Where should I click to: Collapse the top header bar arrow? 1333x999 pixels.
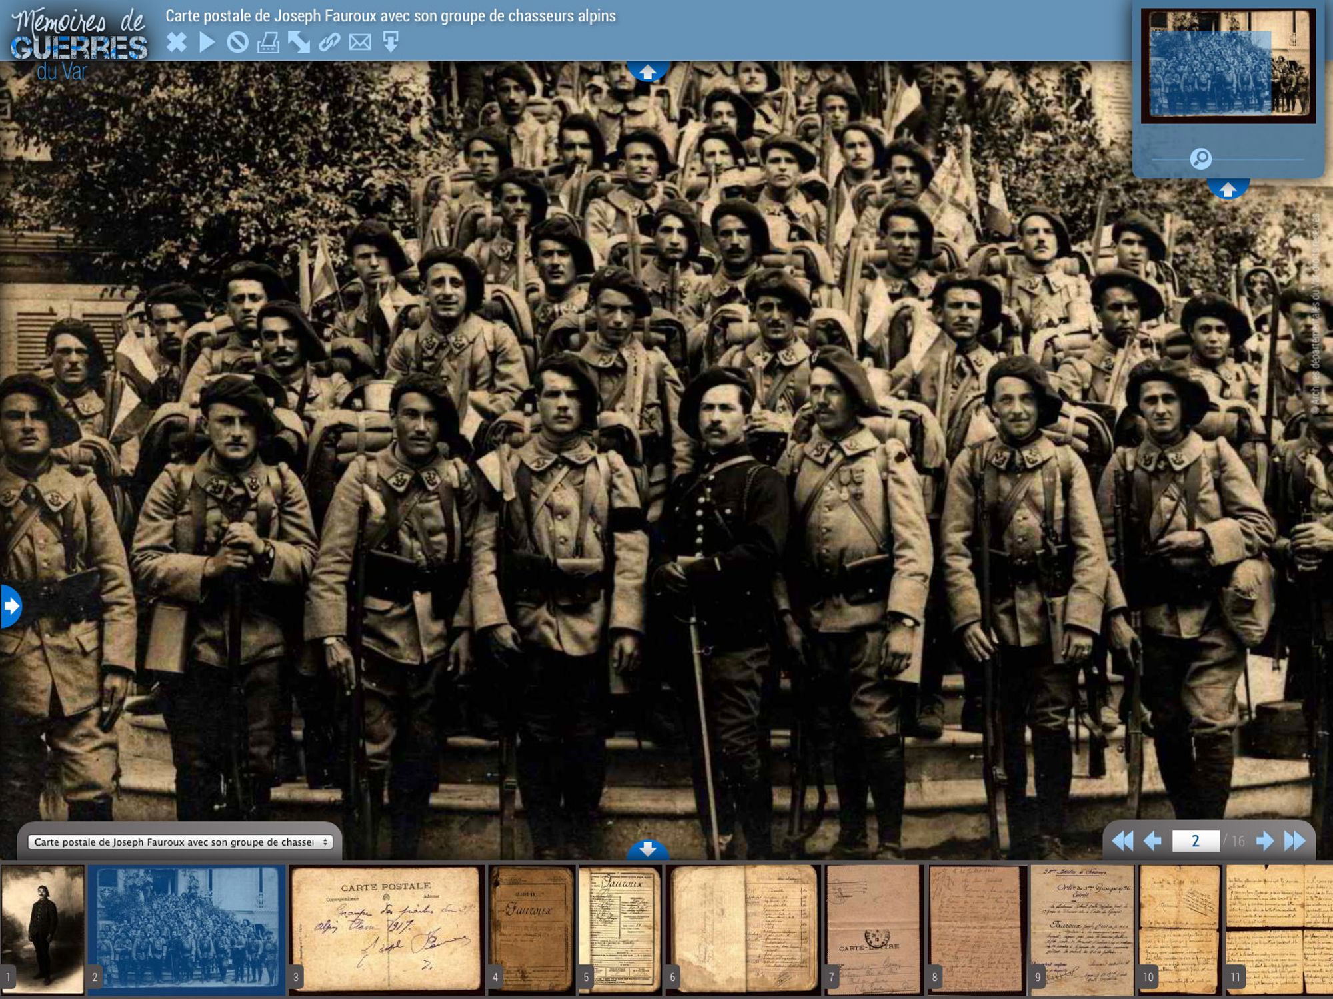(x=647, y=71)
